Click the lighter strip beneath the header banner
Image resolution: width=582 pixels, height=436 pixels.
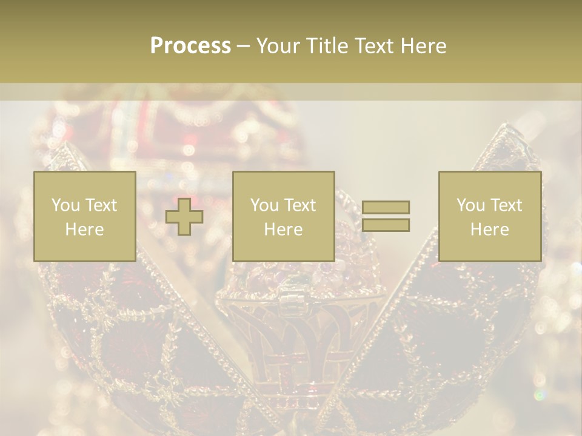point(291,92)
